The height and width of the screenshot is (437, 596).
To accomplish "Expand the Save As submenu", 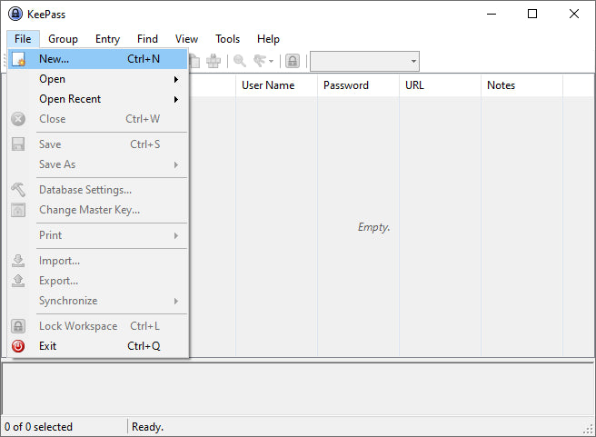I will 98,164.
